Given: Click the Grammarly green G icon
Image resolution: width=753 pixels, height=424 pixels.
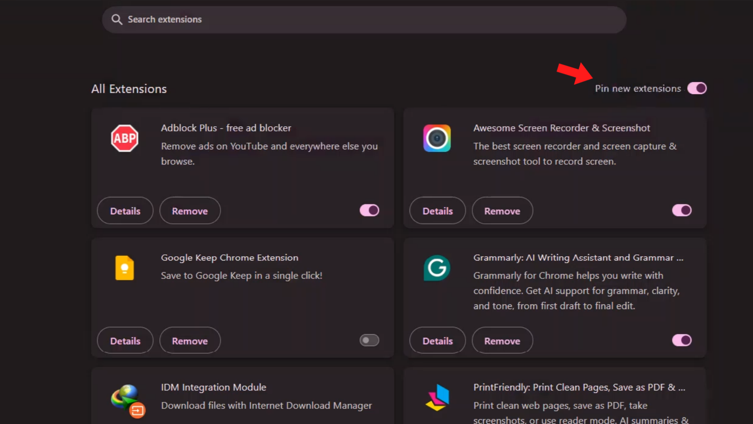Looking at the screenshot, I should click(x=437, y=268).
